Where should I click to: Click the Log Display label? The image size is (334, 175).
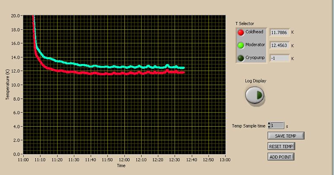[x=256, y=81]
